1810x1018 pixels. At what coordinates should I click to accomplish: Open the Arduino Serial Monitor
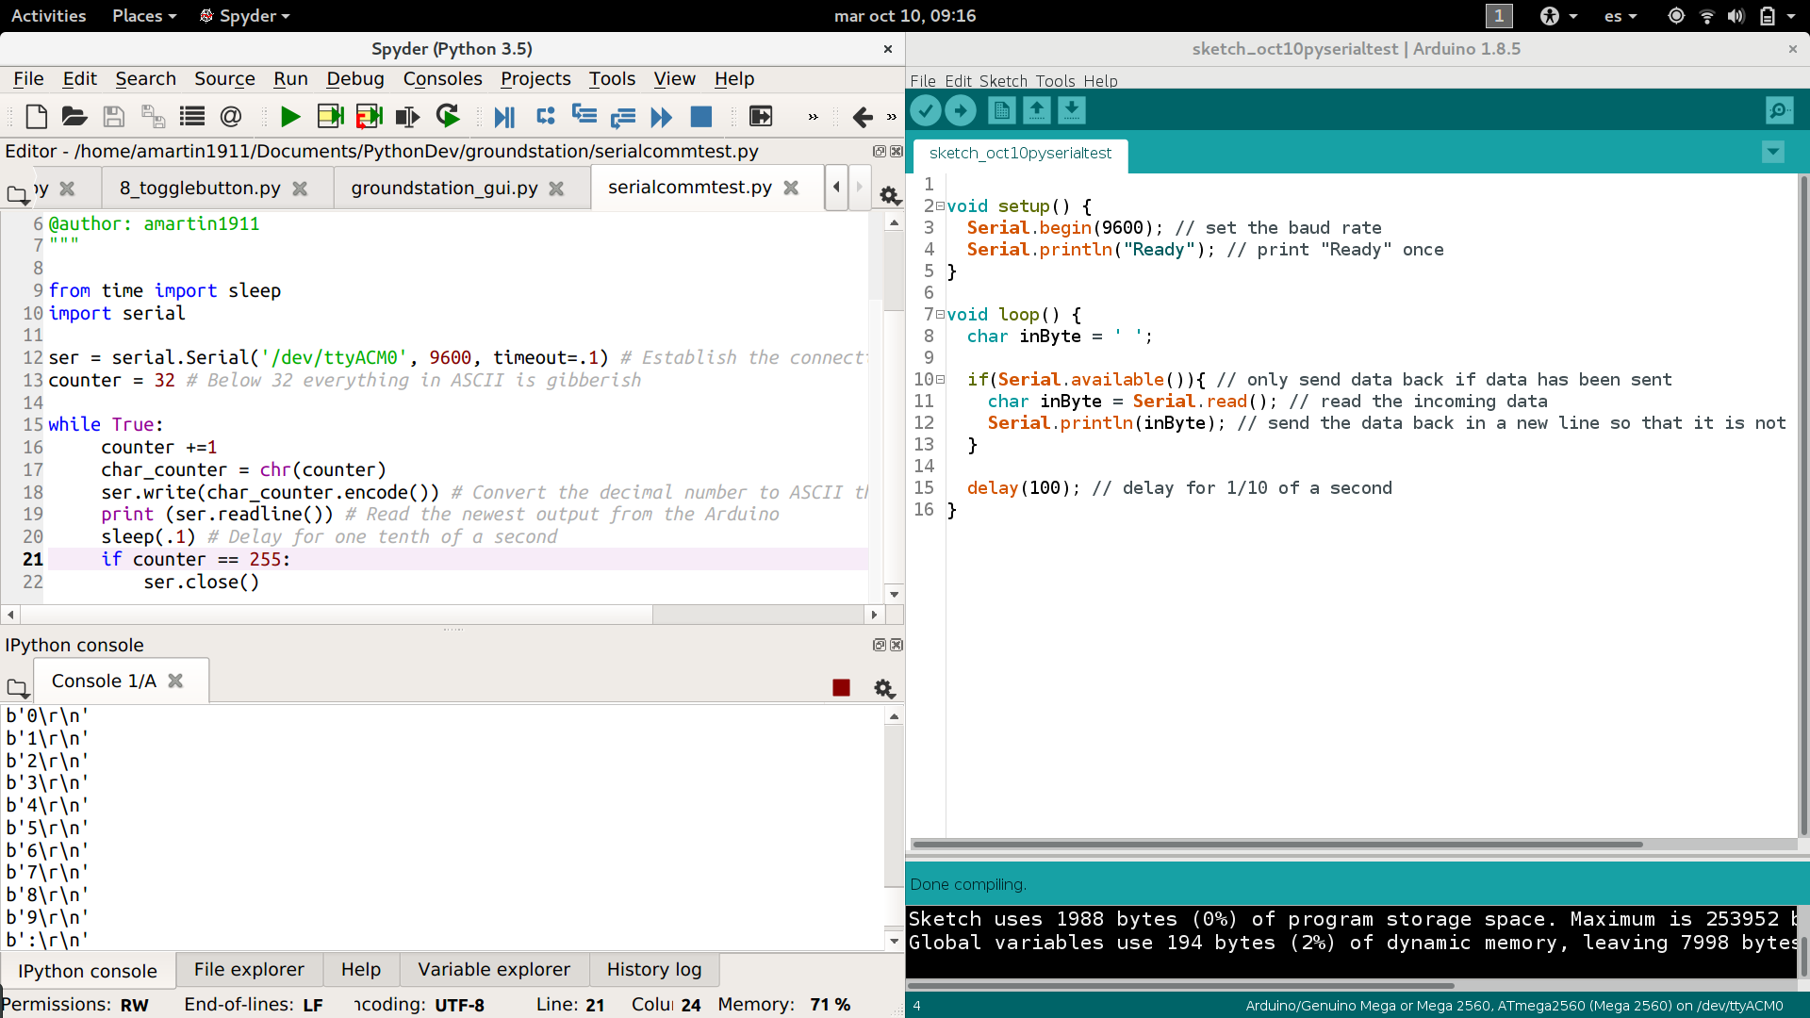tap(1779, 110)
